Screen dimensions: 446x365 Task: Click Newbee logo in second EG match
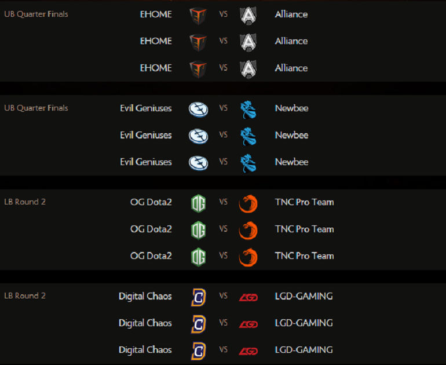click(248, 136)
